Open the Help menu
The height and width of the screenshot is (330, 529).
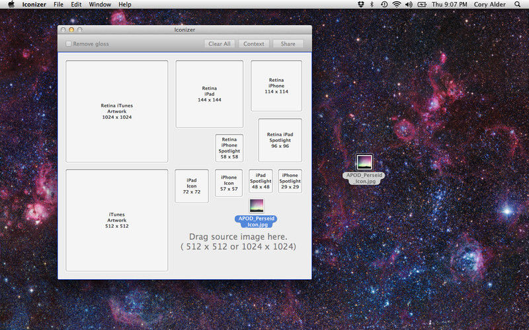pos(125,5)
